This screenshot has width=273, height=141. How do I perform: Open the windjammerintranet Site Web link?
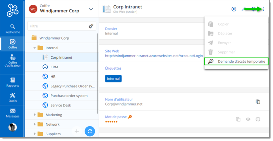154,56
